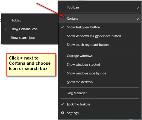Screen dimensions: 142x120
Task: Open Task Manager from the menu
Action: click(100, 93)
